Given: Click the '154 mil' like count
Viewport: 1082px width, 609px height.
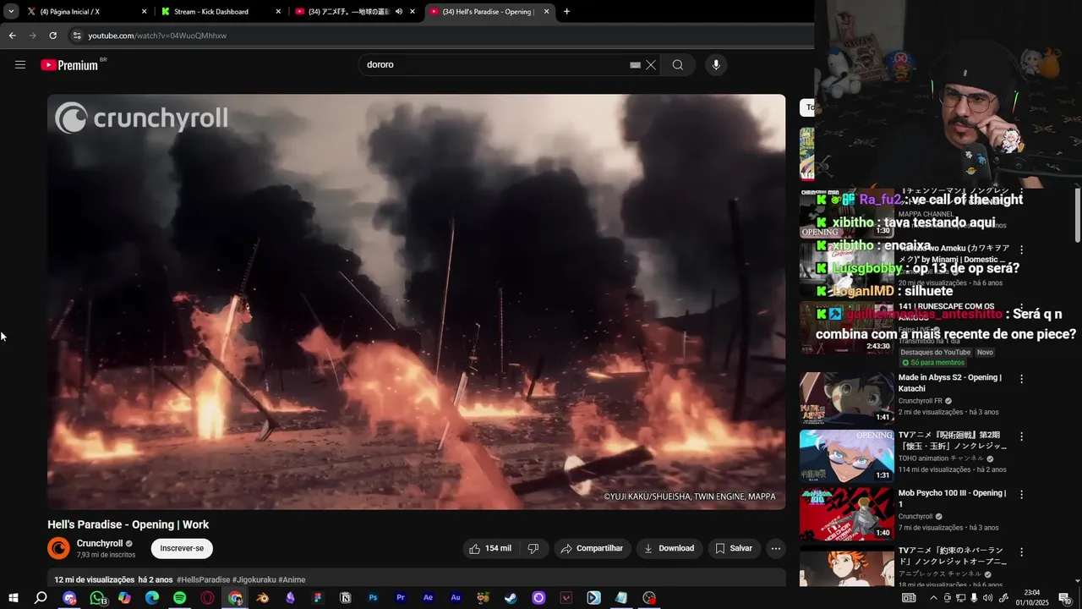Looking at the screenshot, I should point(498,548).
